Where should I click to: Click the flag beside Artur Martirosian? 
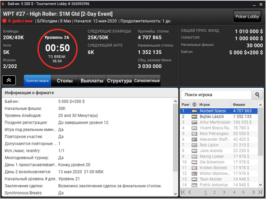(x=194, y=122)
